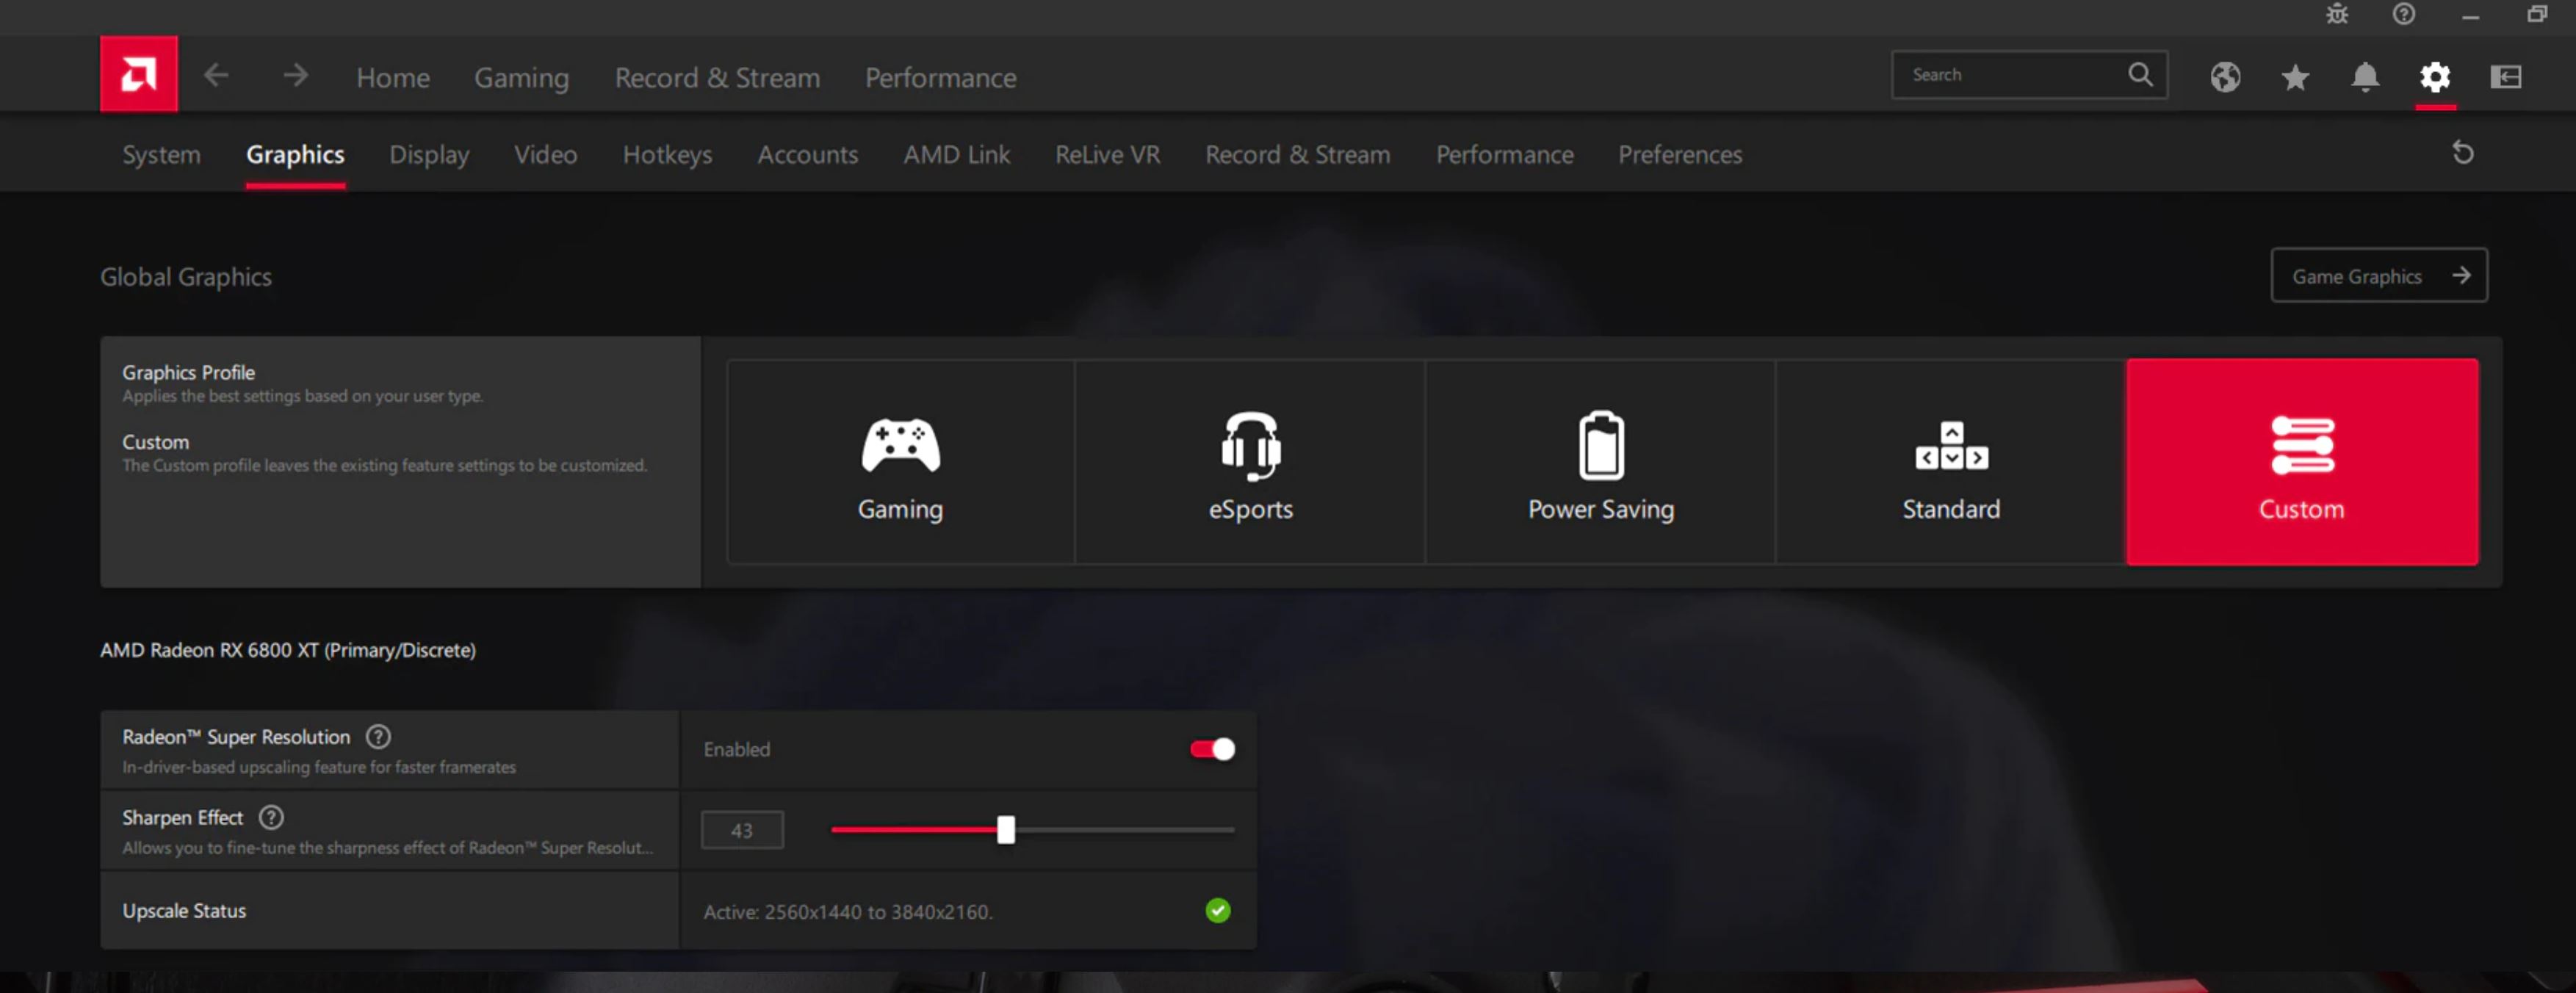
Task: Click the bug report icon
Action: point(2337,14)
